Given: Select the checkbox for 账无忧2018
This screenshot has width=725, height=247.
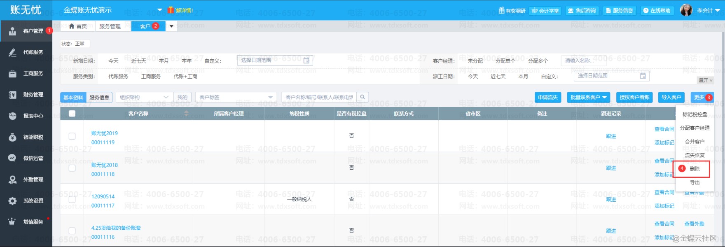Looking at the screenshot, I should [x=72, y=168].
